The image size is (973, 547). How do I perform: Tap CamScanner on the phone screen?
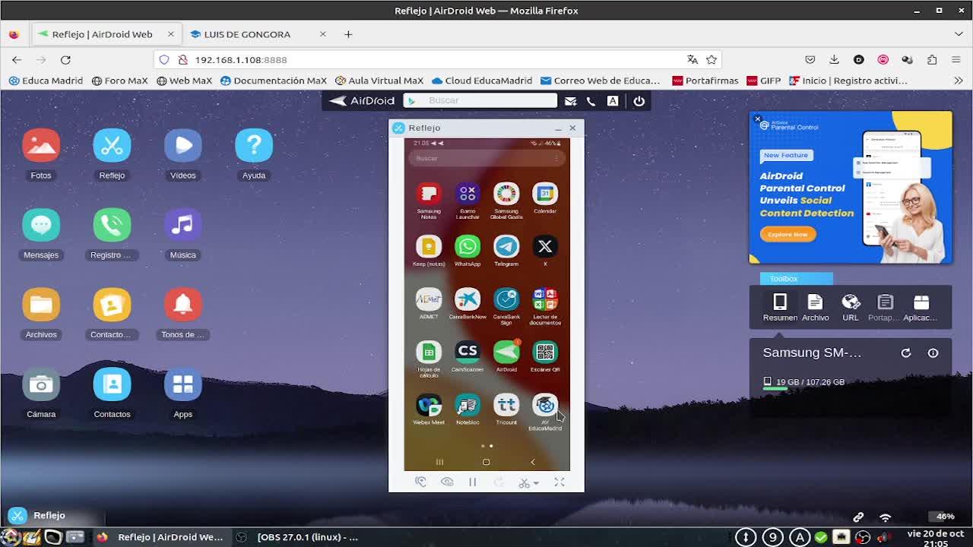pos(467,352)
